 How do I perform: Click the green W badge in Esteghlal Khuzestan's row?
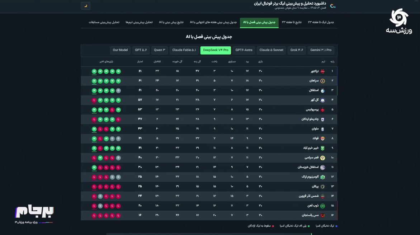(x=94, y=168)
